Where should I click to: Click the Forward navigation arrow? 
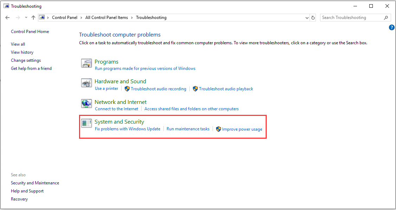(x=18, y=18)
